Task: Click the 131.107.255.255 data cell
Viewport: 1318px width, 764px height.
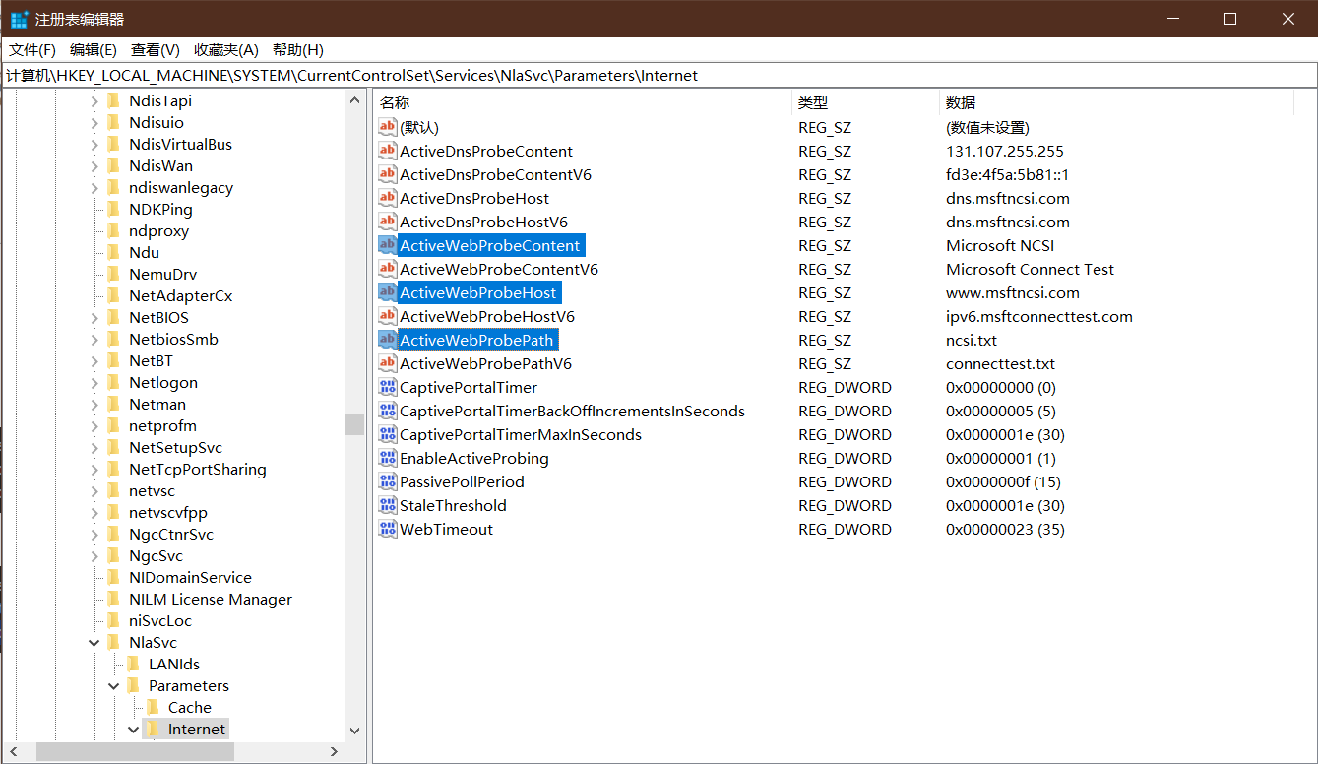Action: [x=1005, y=151]
